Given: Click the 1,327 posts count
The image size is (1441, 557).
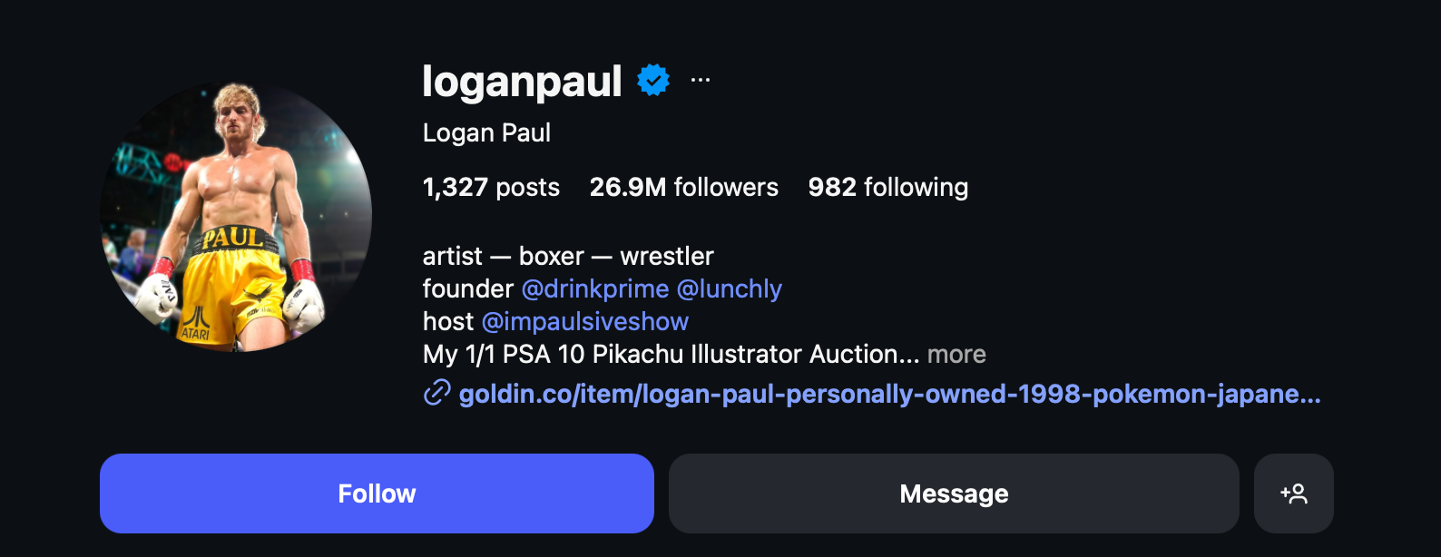Looking at the screenshot, I should (491, 187).
